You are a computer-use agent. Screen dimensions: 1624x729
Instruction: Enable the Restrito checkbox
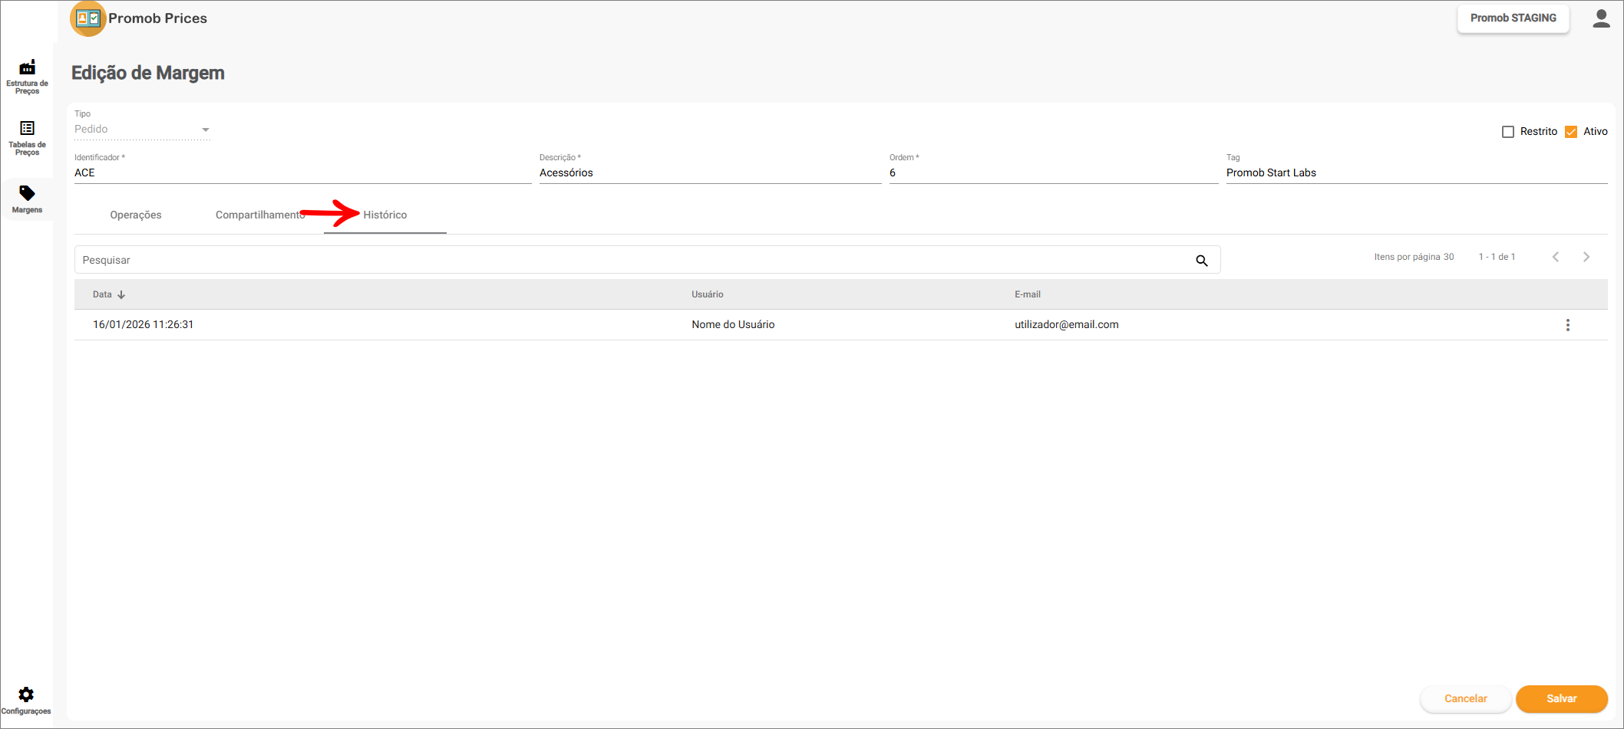[1508, 132]
